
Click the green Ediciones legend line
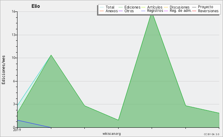[x=120, y=7]
